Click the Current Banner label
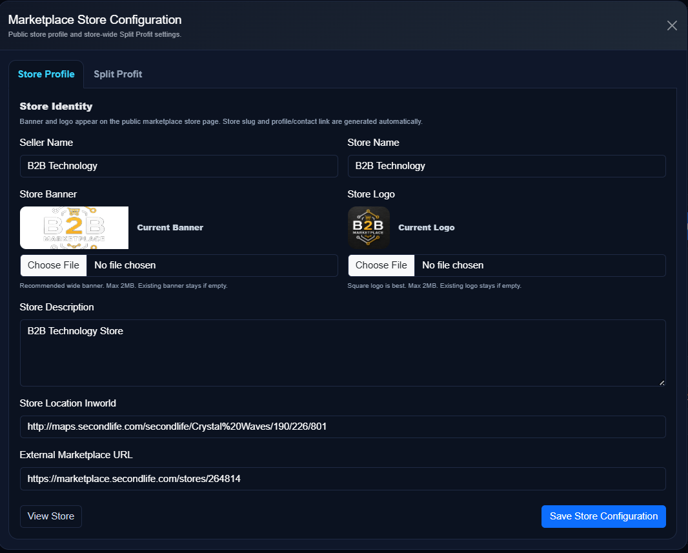This screenshot has width=688, height=553. (170, 228)
